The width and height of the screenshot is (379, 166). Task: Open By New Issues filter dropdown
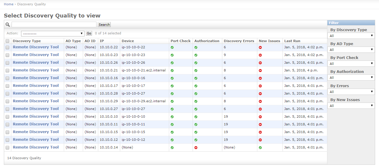[351, 106]
